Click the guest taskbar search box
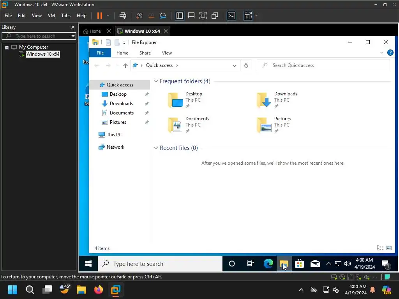The width and height of the screenshot is (399, 299). [160, 264]
